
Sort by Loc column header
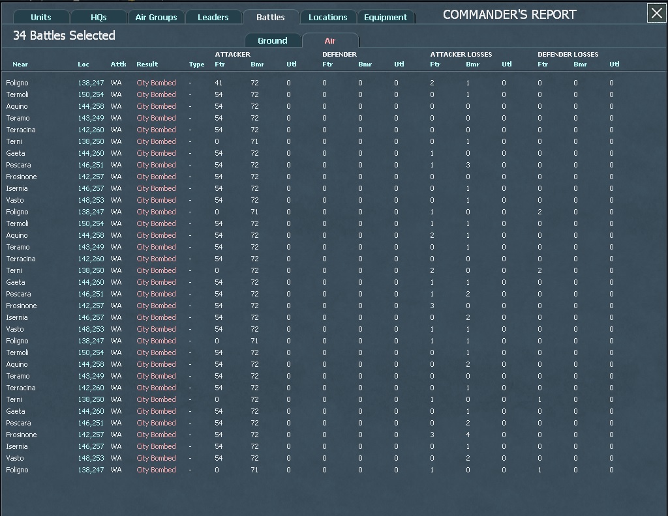[x=83, y=64]
